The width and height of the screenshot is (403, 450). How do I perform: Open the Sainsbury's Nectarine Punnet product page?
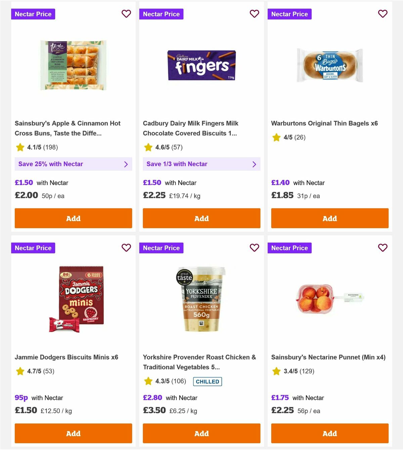(x=328, y=357)
